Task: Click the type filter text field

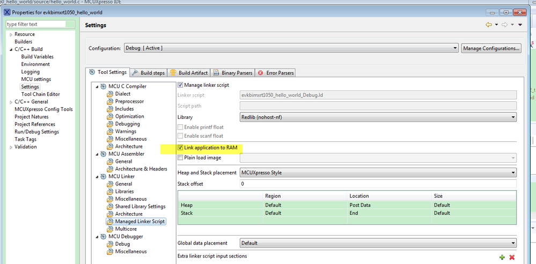Action: 36,24
